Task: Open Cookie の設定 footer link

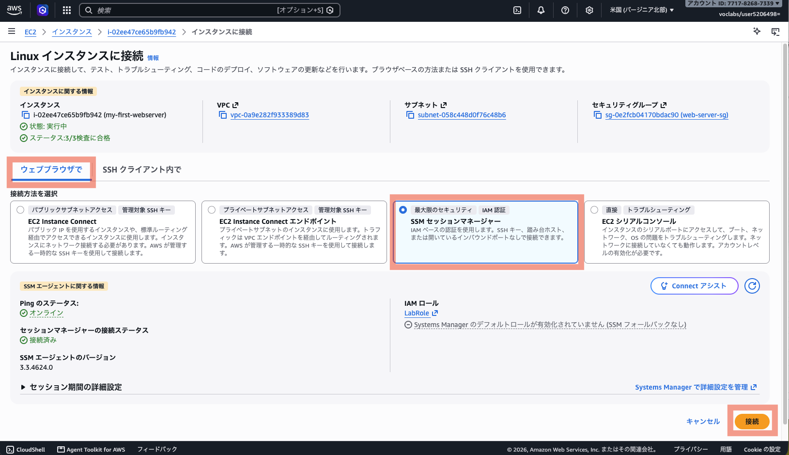Action: (762, 450)
